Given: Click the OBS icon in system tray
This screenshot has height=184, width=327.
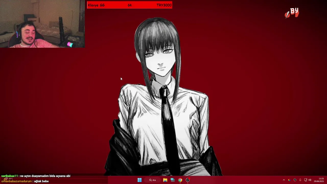Looking at the screenshot, I should (x=295, y=180).
